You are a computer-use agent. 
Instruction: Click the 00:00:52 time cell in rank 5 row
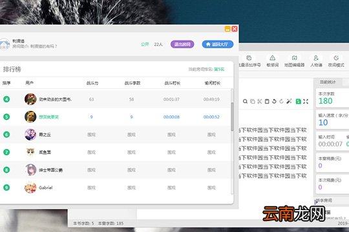point(211,117)
